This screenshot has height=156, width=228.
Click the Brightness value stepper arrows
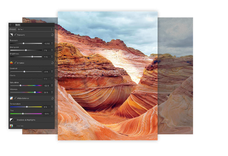pos(52,57)
